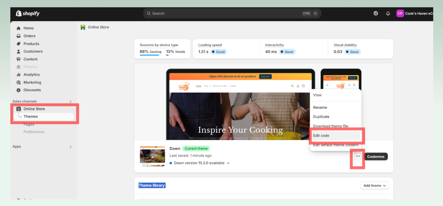This screenshot has height=206, width=443.
Task: Click the 1.51 s loading speed value
Action: [203, 52]
